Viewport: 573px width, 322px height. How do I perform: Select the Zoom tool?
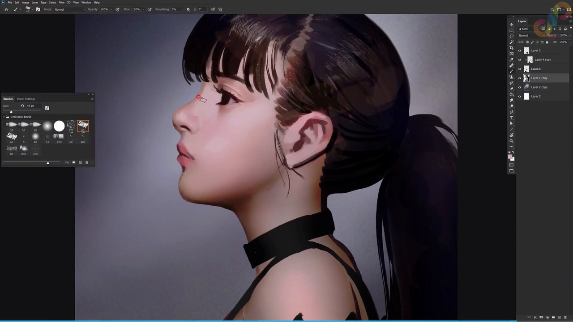[x=512, y=141]
